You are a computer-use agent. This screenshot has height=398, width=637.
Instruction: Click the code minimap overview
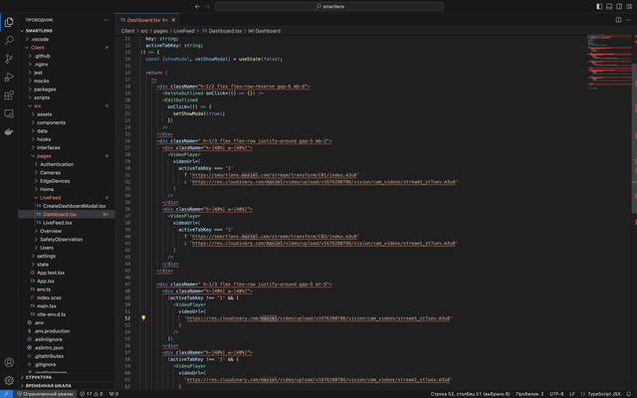point(609,62)
